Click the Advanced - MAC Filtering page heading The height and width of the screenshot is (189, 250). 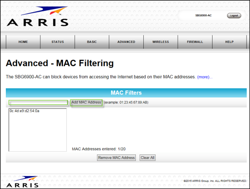click(x=60, y=63)
